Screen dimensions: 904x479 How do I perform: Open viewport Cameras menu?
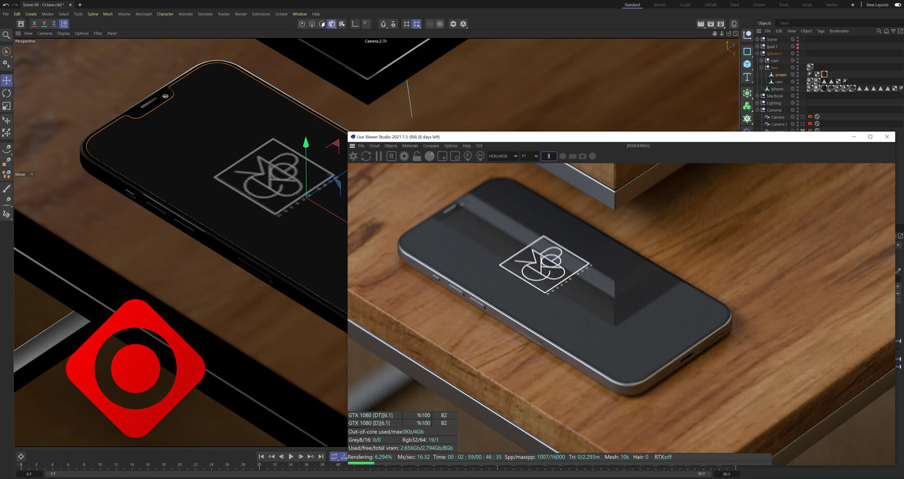tap(45, 33)
